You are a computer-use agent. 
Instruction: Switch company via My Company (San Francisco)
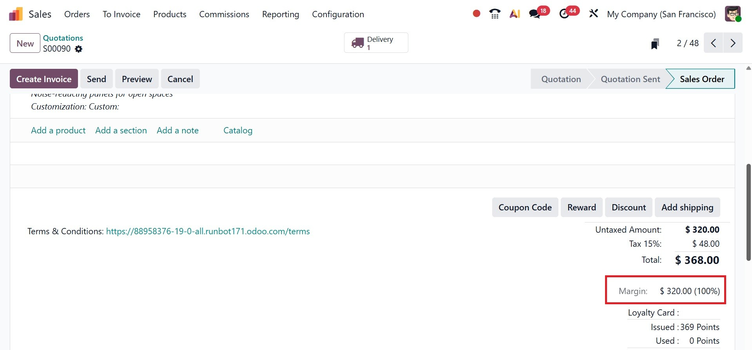click(x=661, y=14)
